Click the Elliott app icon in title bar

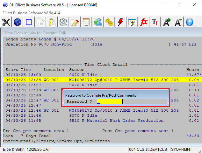[x=4, y=5]
